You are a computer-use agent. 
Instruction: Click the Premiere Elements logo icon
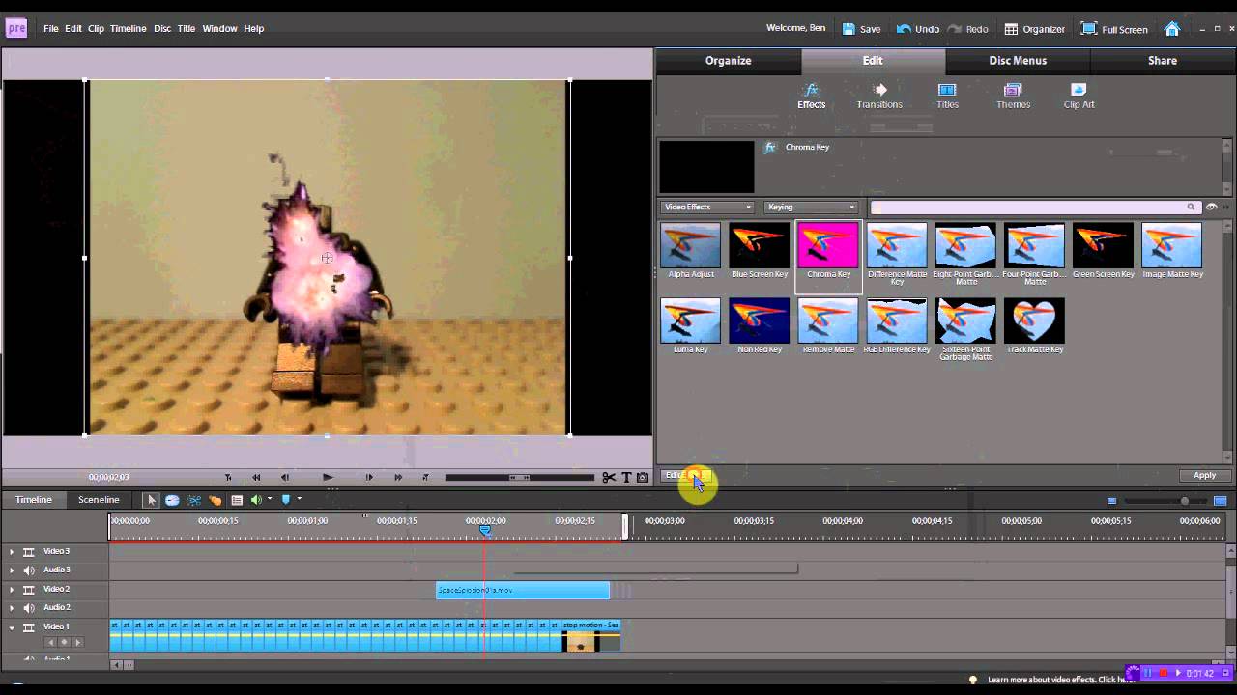coord(16,28)
